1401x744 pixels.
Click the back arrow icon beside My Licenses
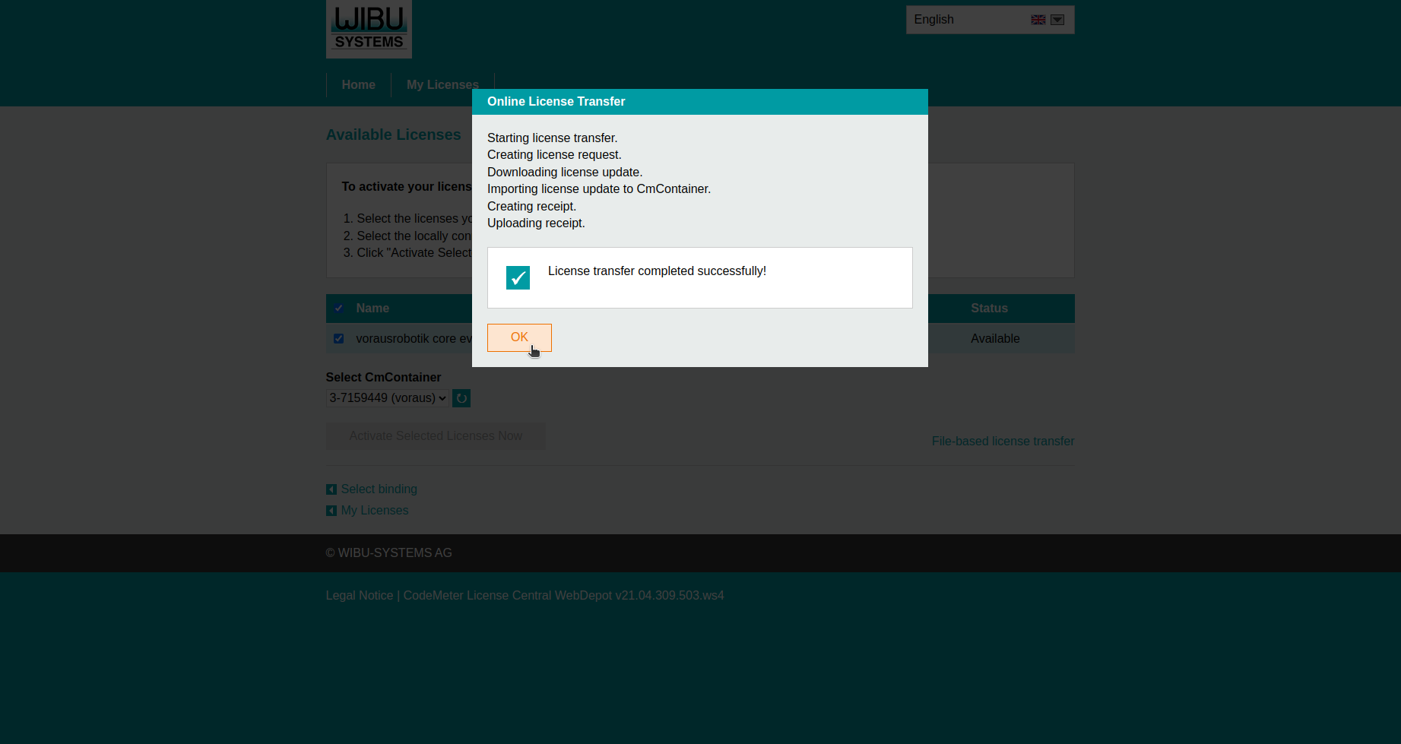[331, 510]
